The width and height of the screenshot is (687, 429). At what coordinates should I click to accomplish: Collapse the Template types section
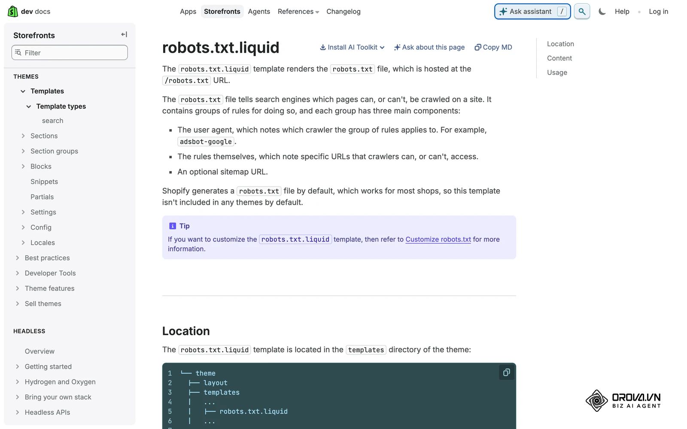coord(29,106)
